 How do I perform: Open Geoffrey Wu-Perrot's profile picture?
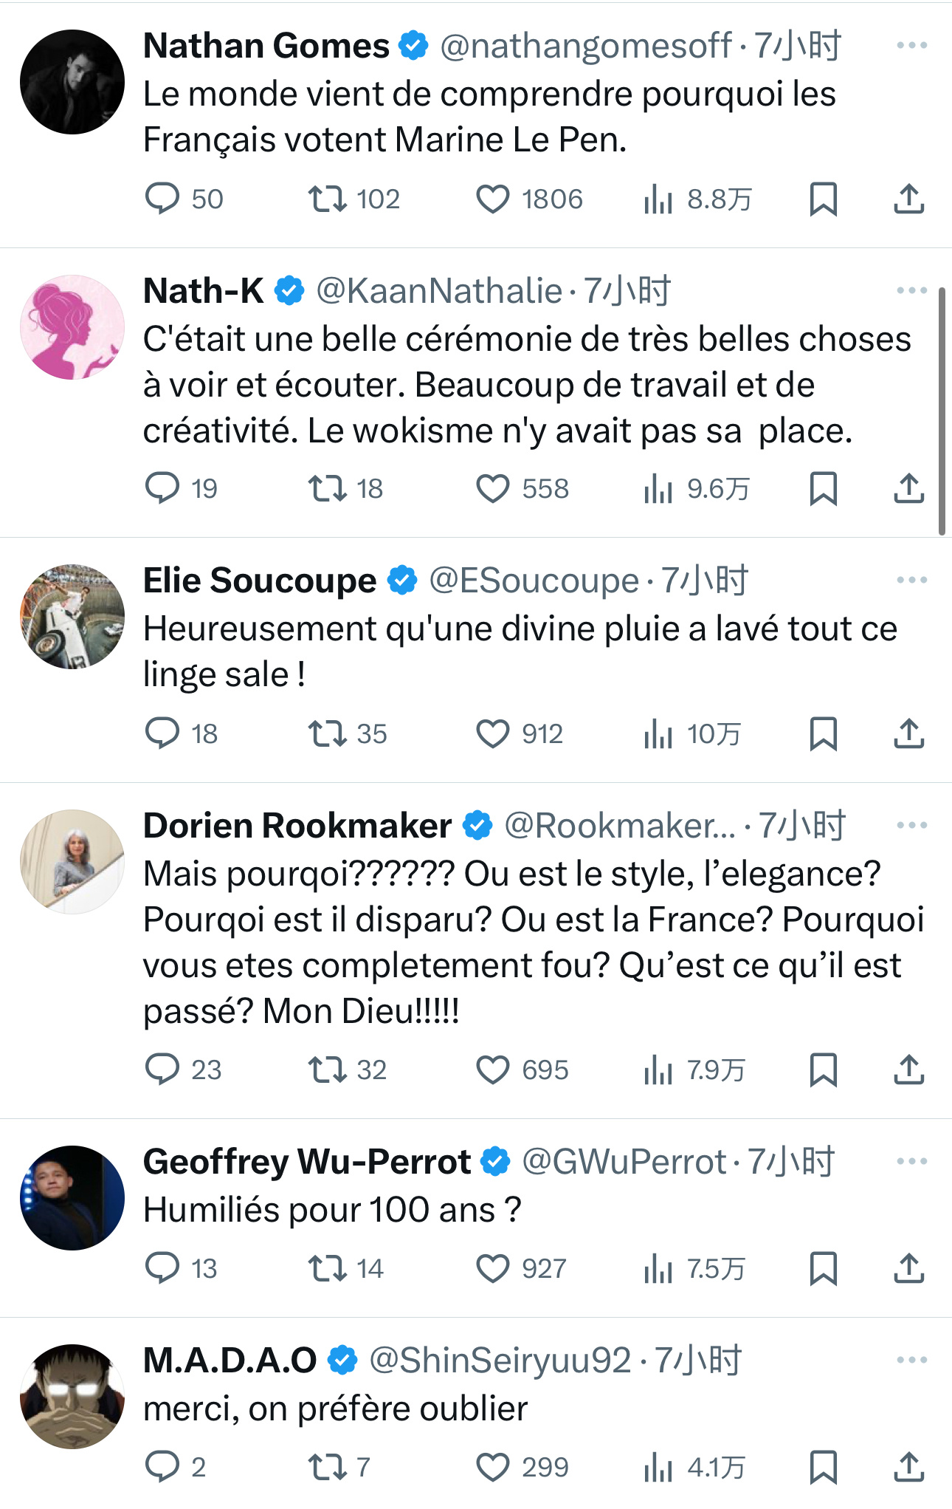coord(72,1197)
